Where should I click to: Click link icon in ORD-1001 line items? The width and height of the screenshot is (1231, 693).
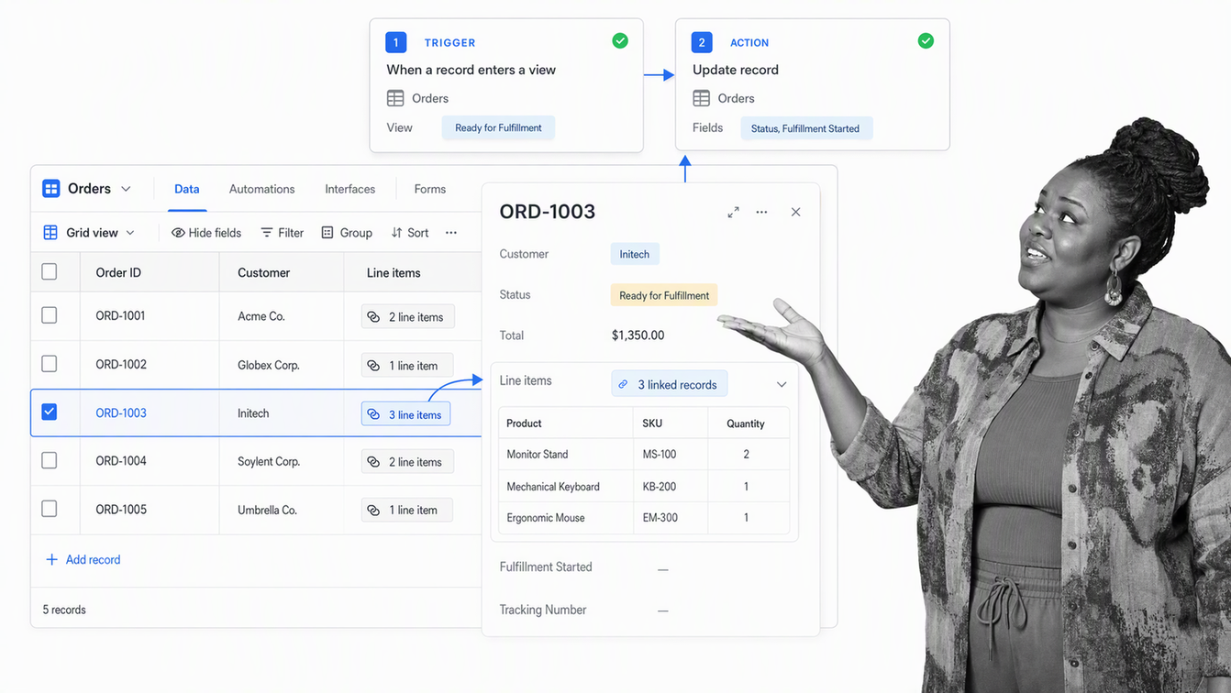(x=373, y=317)
